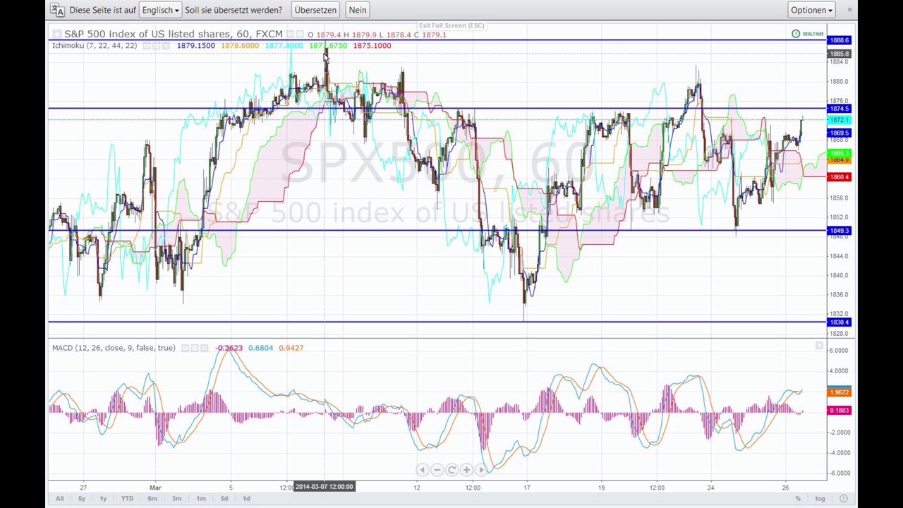The width and height of the screenshot is (903, 508).
Task: Open the clock timezone icon
Action: (x=844, y=499)
